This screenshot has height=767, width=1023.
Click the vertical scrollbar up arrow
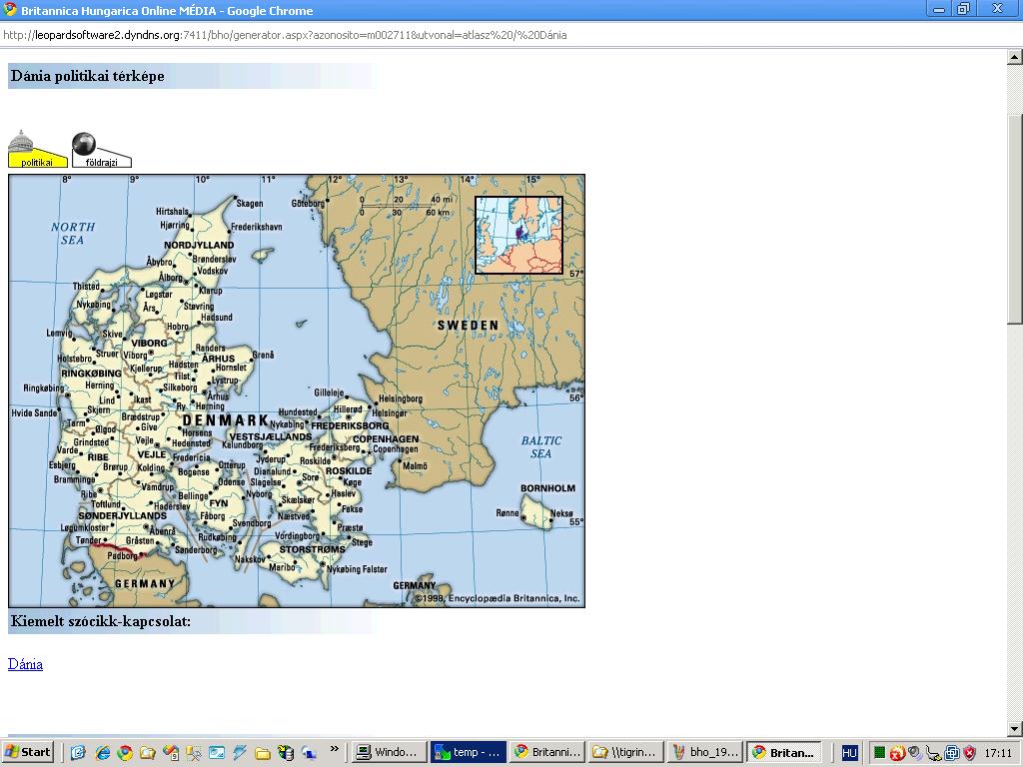pos(1015,57)
